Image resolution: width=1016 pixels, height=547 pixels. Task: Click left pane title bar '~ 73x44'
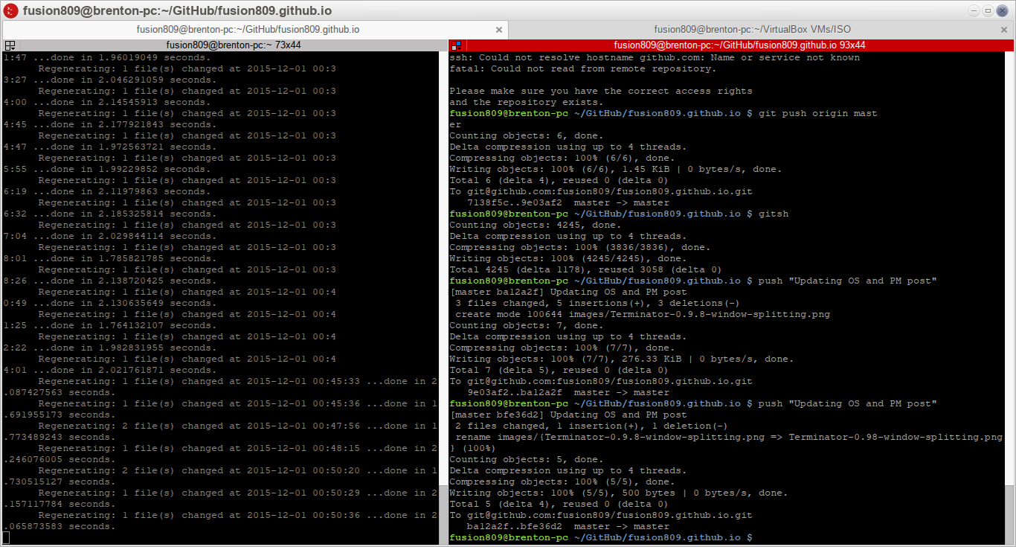[234, 45]
